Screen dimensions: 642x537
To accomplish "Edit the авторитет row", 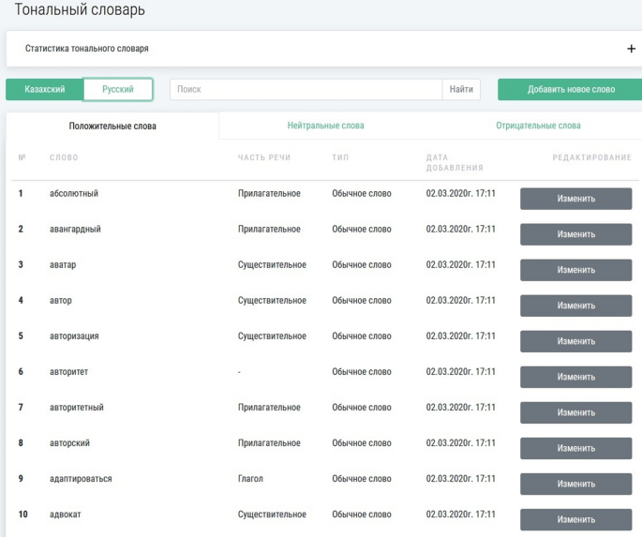I will (575, 377).
